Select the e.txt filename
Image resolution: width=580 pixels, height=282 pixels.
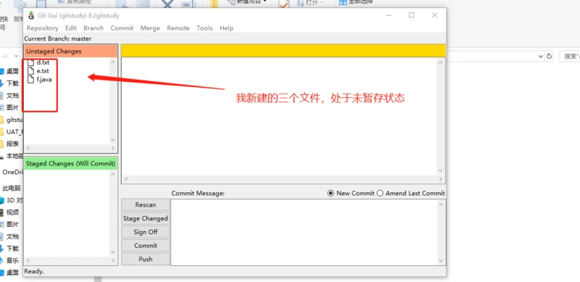[x=43, y=71]
